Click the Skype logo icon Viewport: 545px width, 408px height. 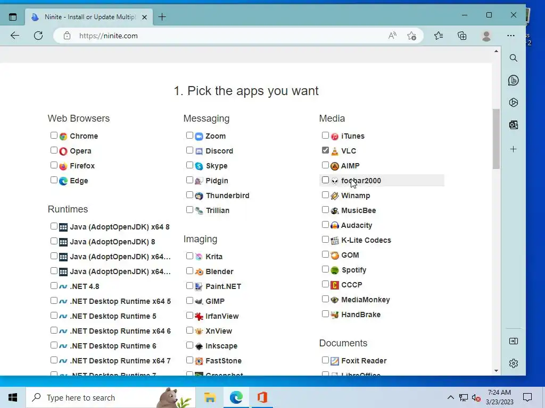pyautogui.click(x=199, y=166)
